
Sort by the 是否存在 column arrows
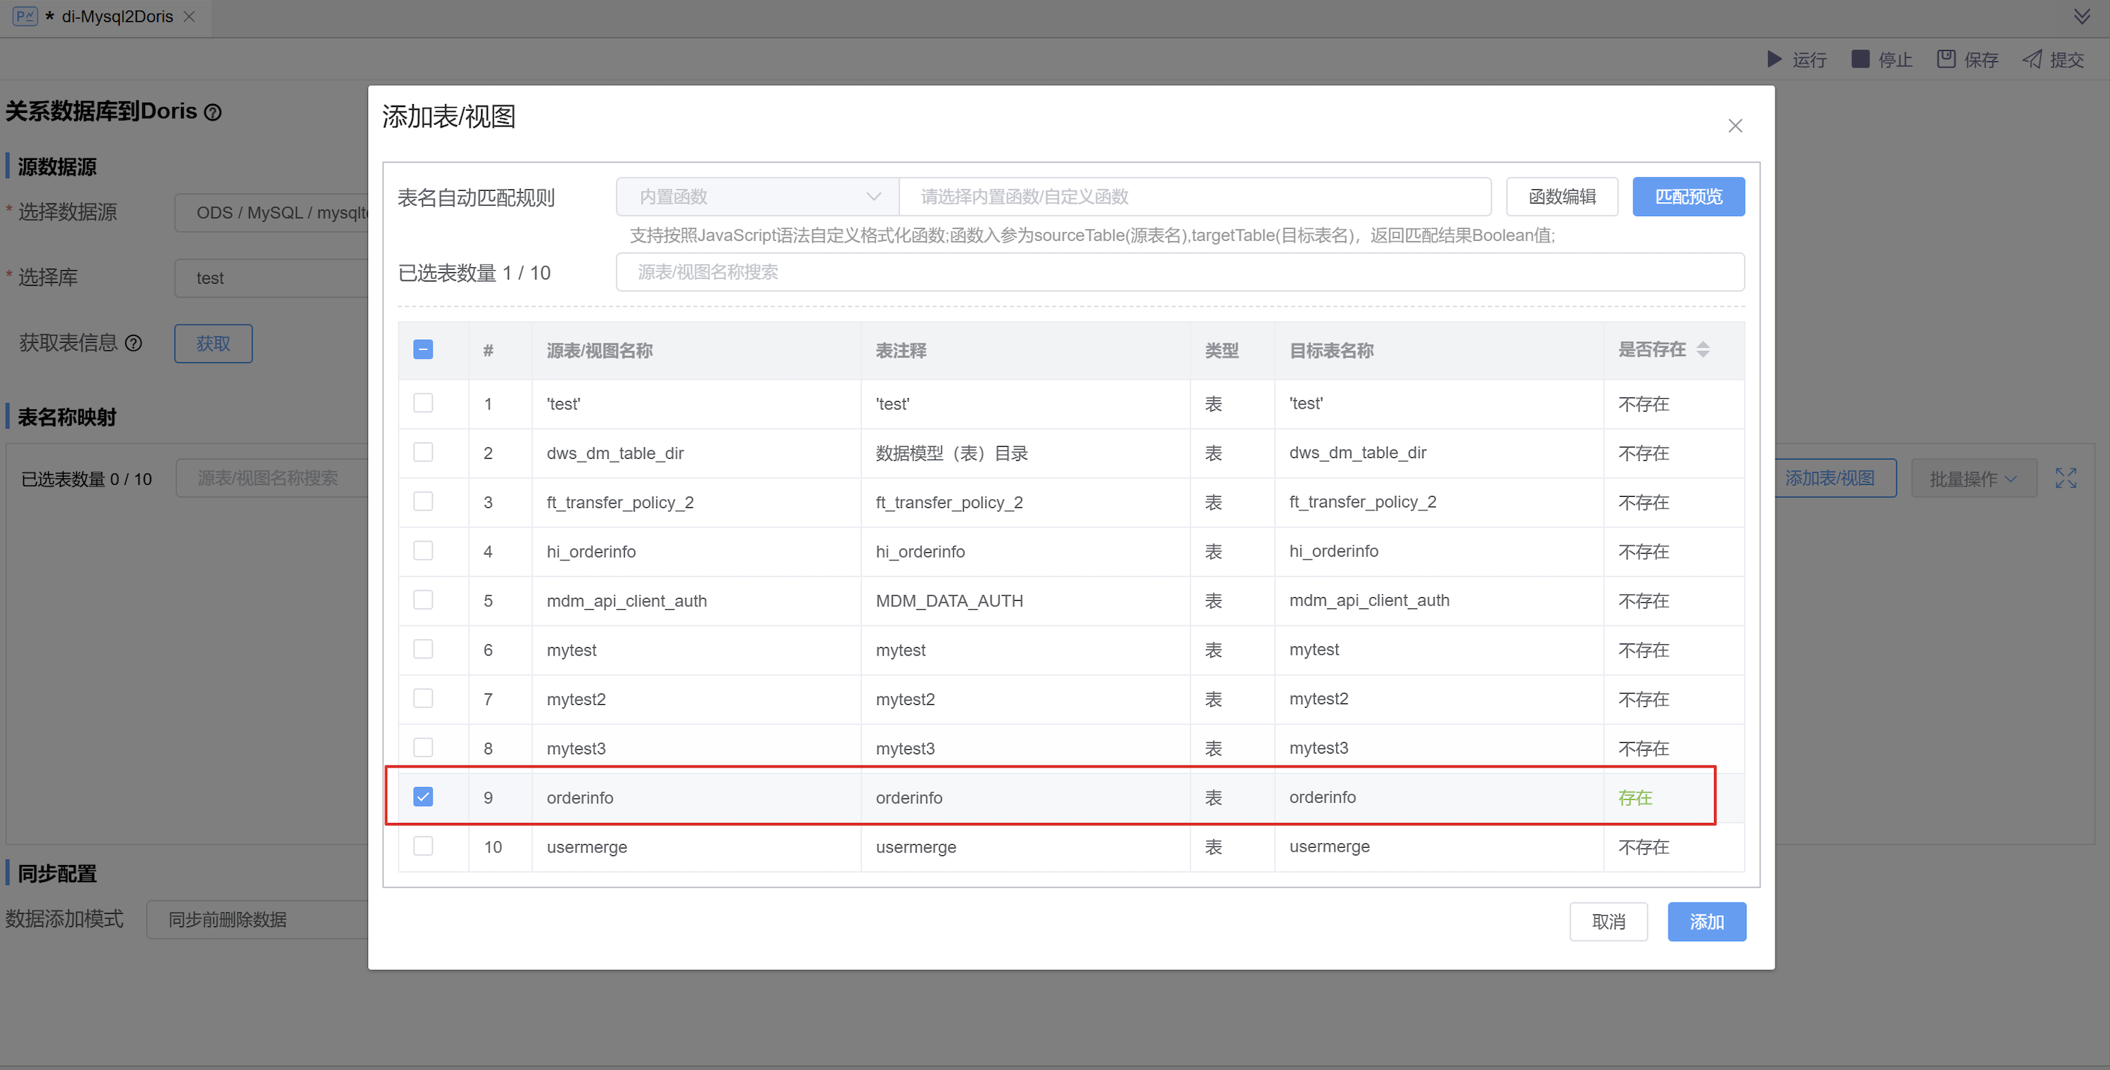(1703, 350)
